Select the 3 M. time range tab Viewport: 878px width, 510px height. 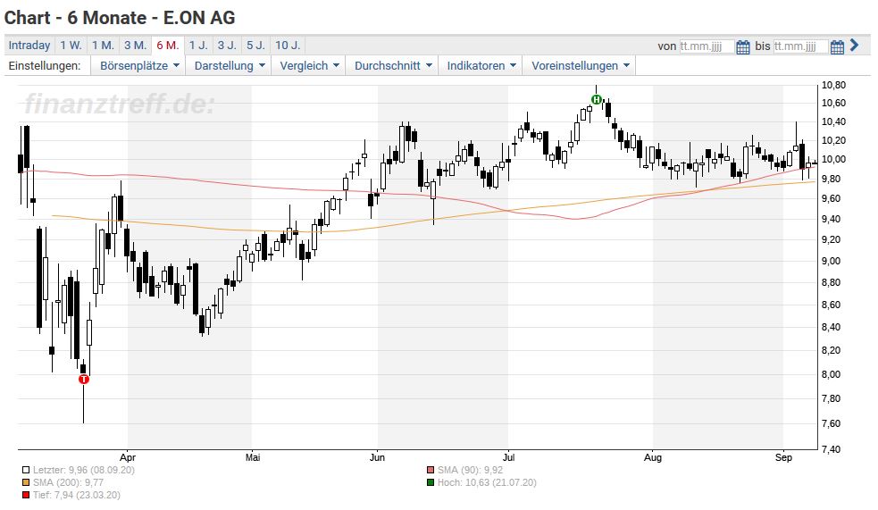135,46
